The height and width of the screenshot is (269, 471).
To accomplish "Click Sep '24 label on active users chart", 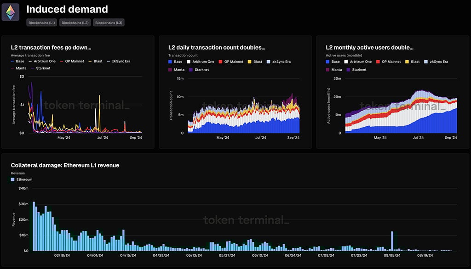I will [x=451, y=138].
